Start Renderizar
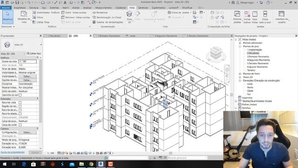298x168 pixels. click(x=100, y=13)
